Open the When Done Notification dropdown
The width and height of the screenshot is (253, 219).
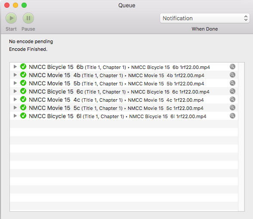(x=205, y=18)
